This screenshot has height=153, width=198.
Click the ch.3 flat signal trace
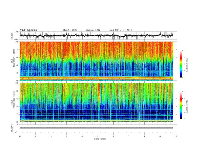96,128
